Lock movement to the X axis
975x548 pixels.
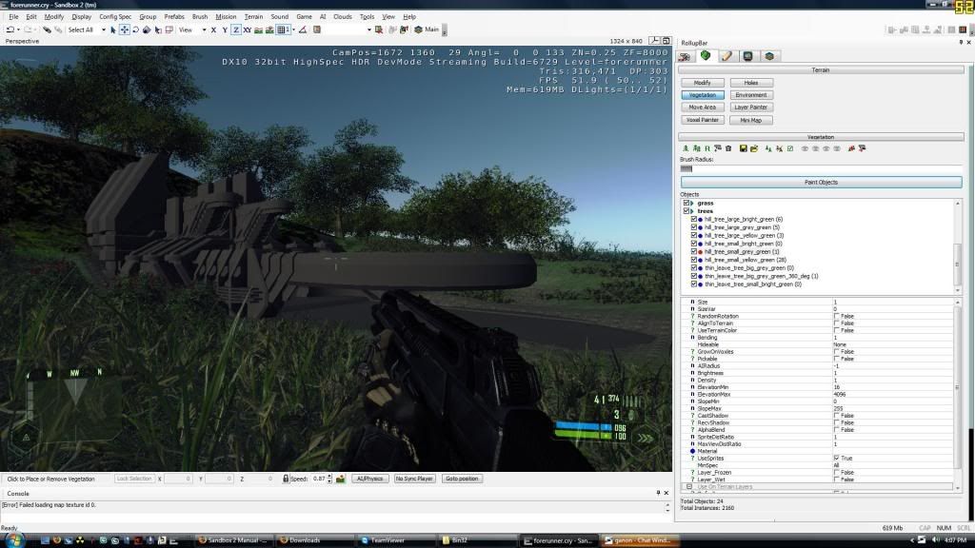click(x=213, y=29)
